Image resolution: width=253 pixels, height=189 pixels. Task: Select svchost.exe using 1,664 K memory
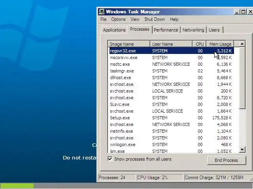click(172, 111)
